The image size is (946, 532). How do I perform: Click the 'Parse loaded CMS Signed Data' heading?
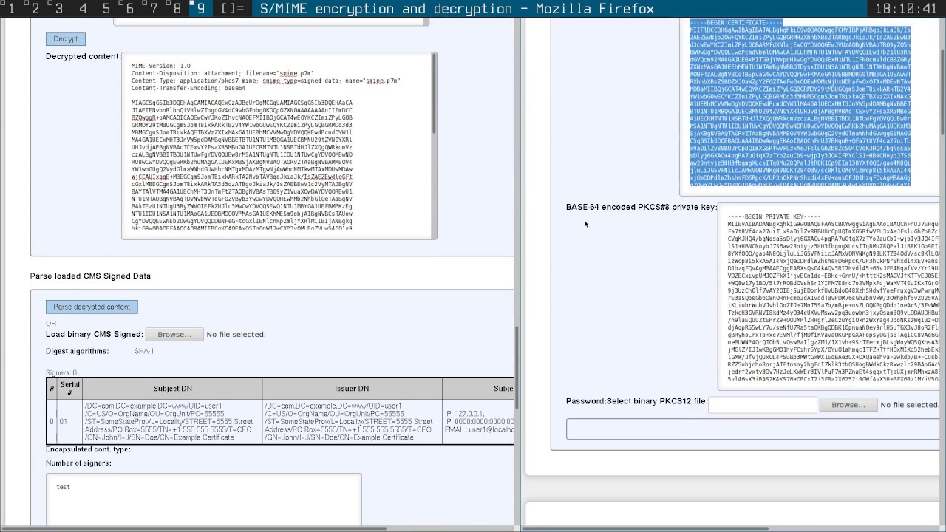(90, 276)
